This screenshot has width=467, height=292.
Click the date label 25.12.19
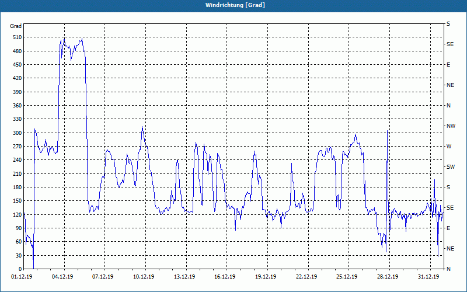tap(347, 277)
